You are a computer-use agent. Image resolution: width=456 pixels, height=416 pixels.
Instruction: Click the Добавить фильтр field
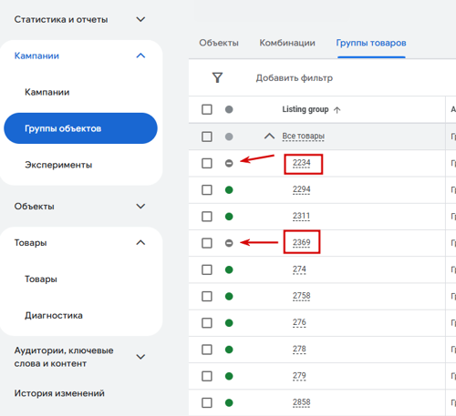click(x=295, y=78)
